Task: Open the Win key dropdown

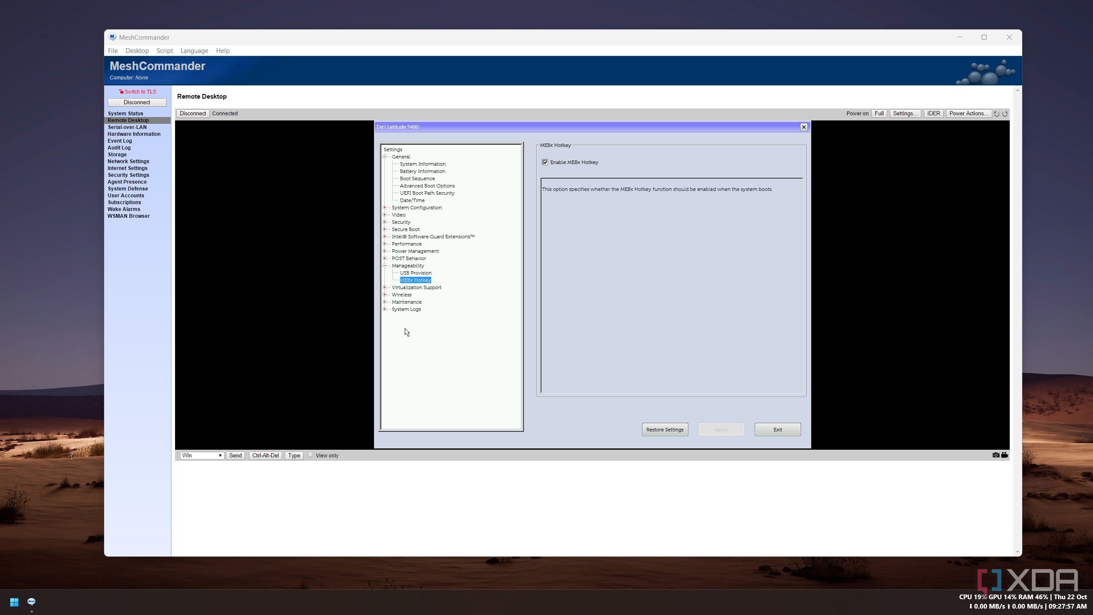Action: pyautogui.click(x=202, y=455)
